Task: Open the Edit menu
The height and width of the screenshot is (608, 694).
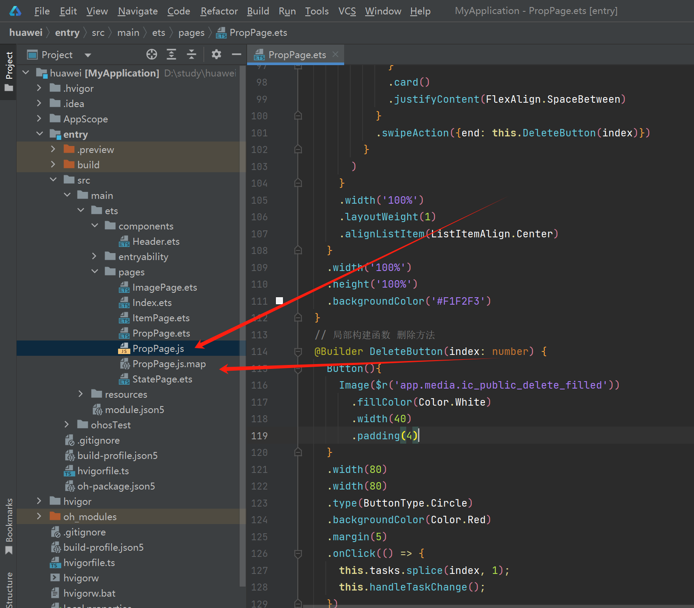Action: 68,11
